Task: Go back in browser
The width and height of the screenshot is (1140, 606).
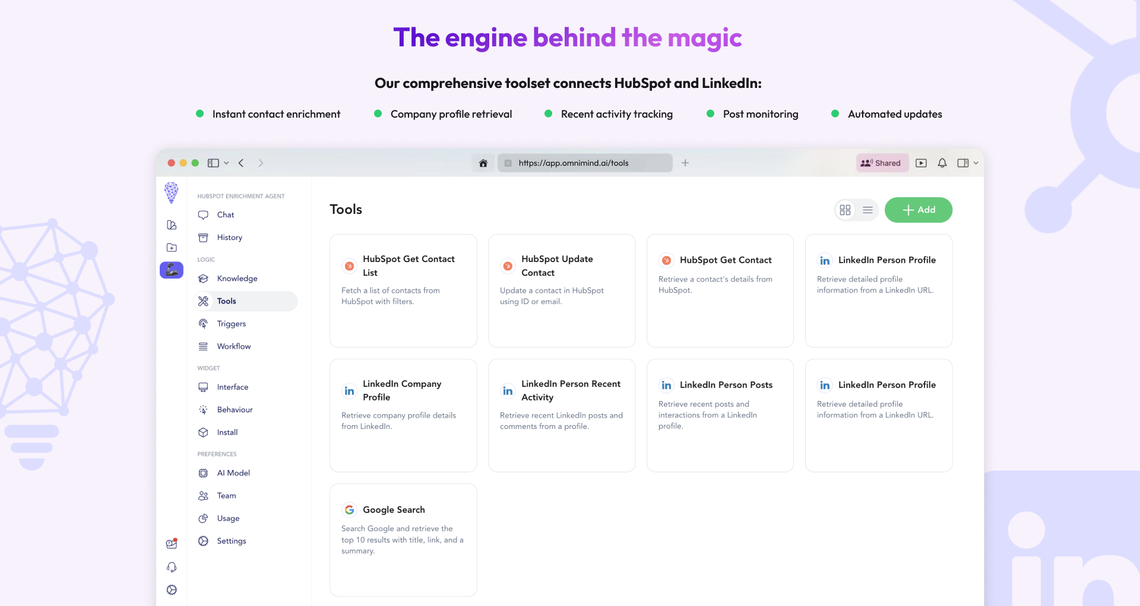Action: click(x=241, y=163)
